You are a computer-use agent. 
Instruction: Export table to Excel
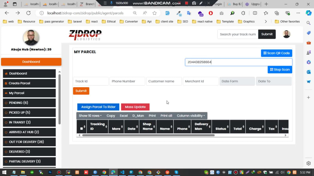coord(124,116)
